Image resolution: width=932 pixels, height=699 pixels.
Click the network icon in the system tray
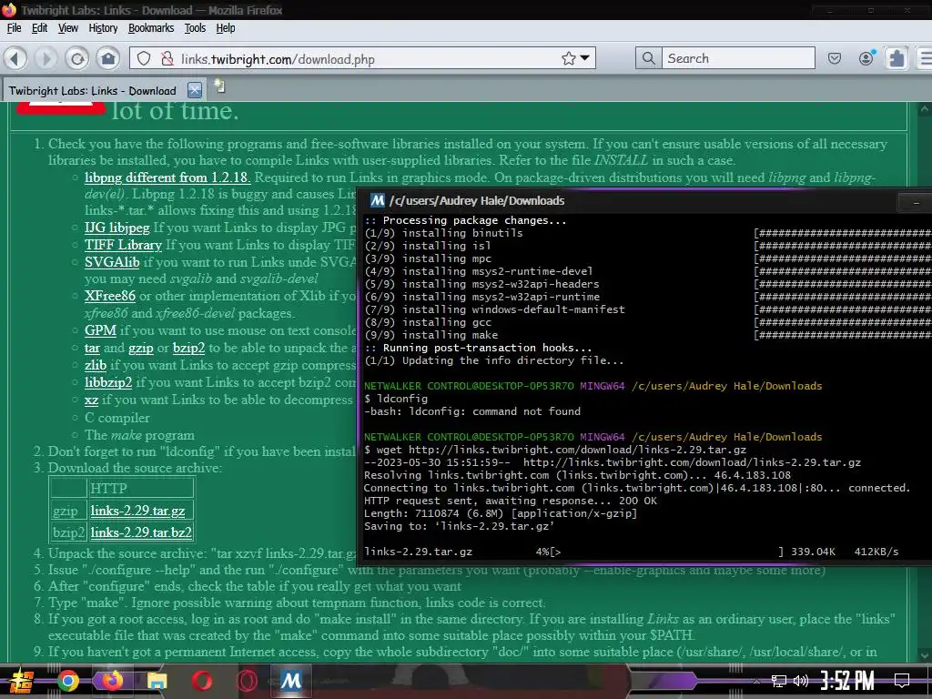pos(779,681)
